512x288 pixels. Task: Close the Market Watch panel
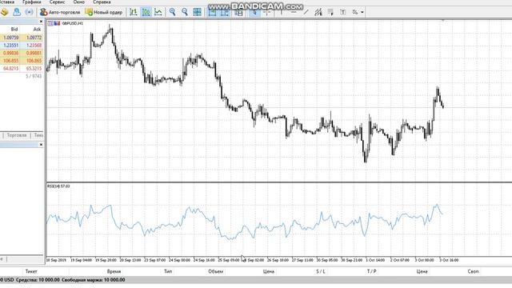coord(41,22)
